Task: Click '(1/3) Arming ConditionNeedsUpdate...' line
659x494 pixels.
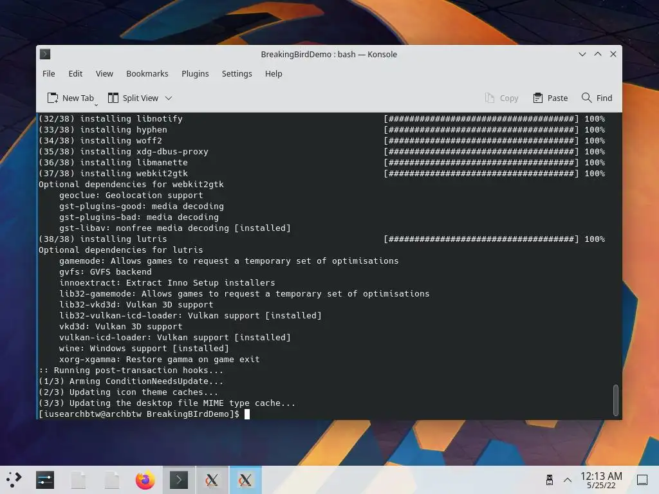Action: pyautogui.click(x=131, y=381)
